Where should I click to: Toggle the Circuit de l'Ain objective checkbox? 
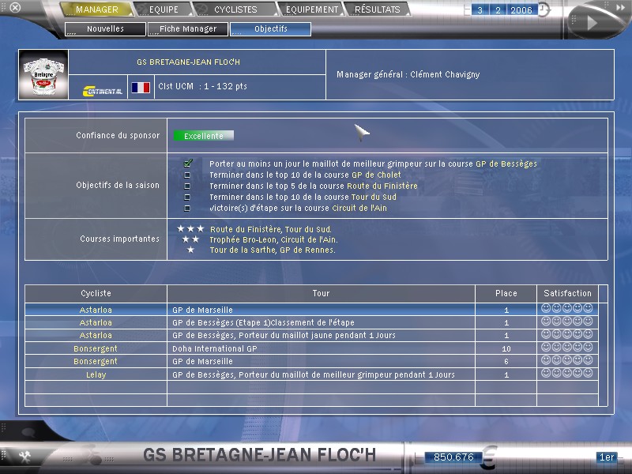point(187,209)
